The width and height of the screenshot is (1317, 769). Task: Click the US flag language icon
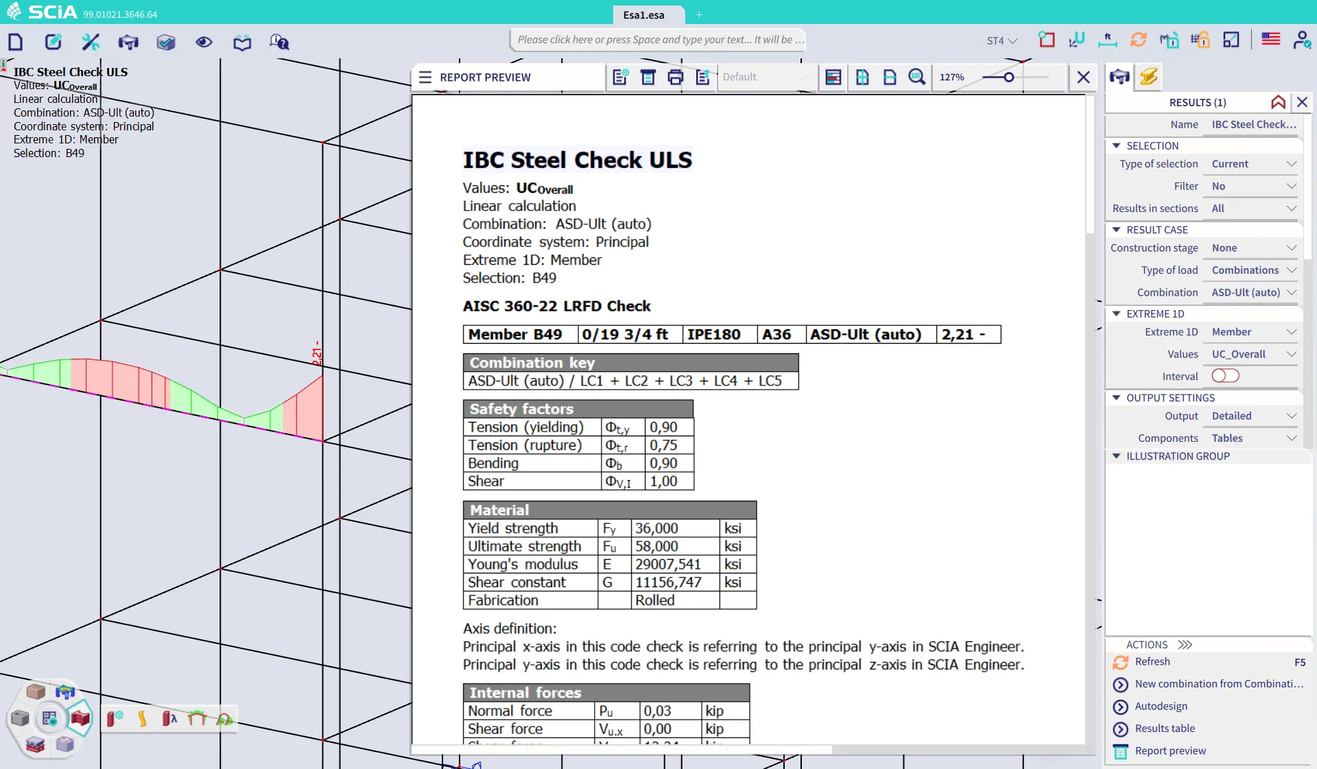[1271, 39]
